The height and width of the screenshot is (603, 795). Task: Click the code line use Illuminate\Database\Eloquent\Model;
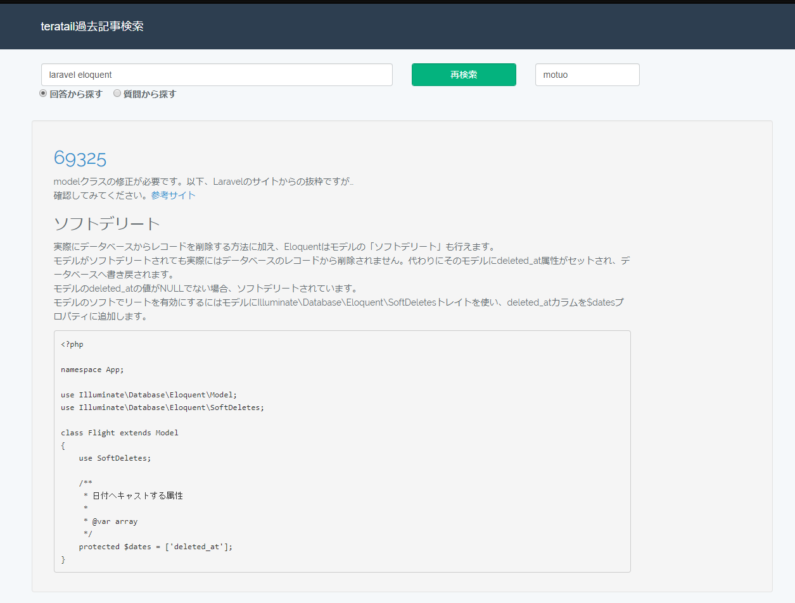tap(149, 395)
